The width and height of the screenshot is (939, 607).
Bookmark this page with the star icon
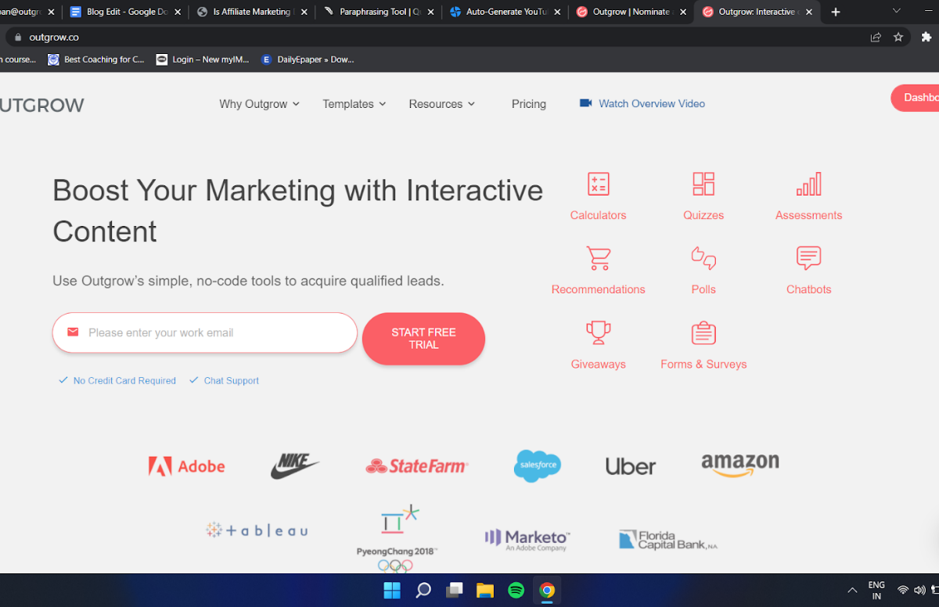[898, 37]
